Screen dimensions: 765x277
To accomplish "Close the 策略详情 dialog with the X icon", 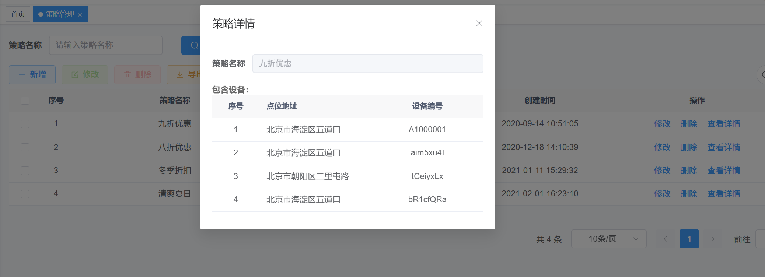I will pyautogui.click(x=479, y=23).
